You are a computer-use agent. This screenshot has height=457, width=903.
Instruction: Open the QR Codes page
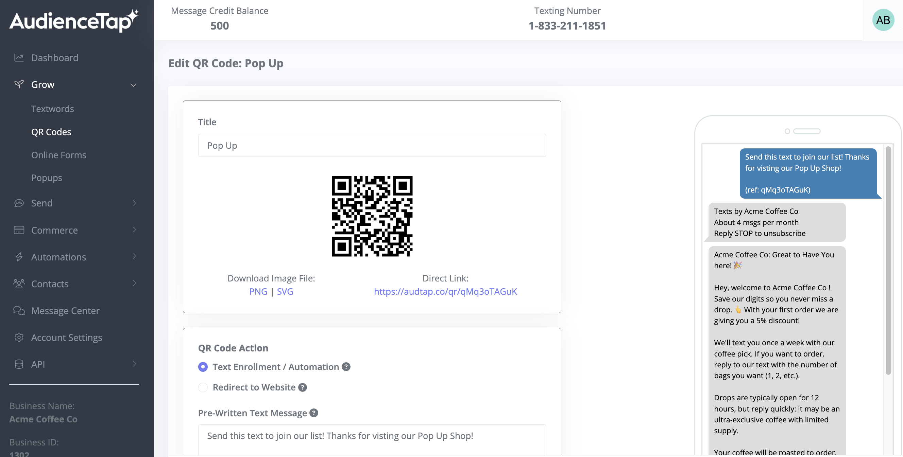click(x=51, y=132)
